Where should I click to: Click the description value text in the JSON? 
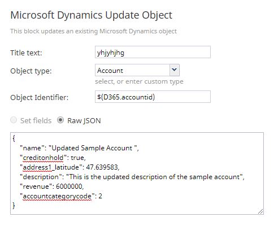click(x=154, y=177)
